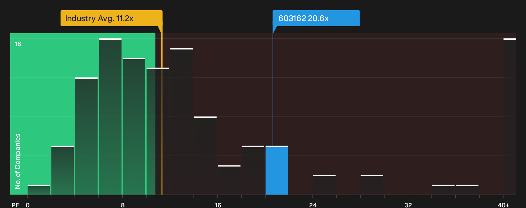Screen dimensions: 526x208
Task: Select the 40+ PE bar
Action: tap(510, 116)
